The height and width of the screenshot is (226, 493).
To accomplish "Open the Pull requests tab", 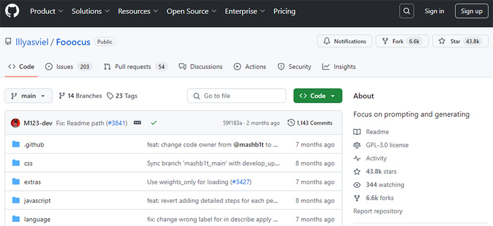I will (x=136, y=67).
